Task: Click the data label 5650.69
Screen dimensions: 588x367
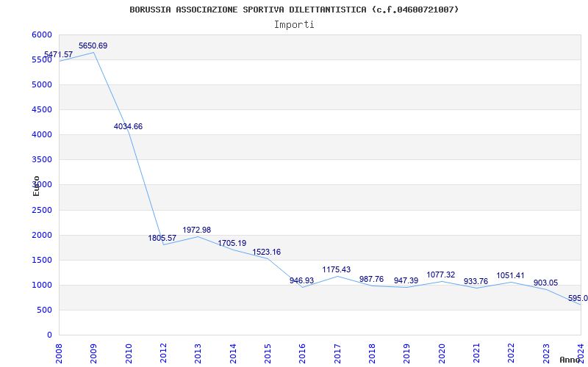Action: pyautogui.click(x=93, y=46)
